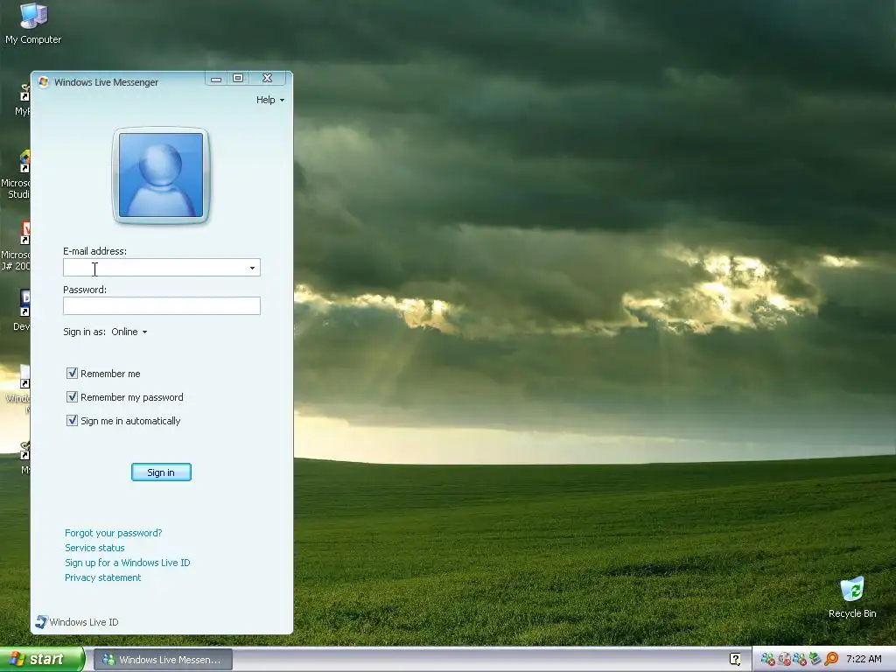Click the green arrow device tray icon
Screen dimensions: 896x672
pyautogui.click(x=815, y=659)
